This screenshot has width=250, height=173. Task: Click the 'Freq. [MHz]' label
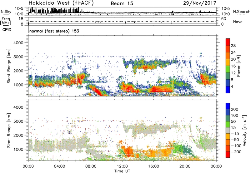coord(6,21)
